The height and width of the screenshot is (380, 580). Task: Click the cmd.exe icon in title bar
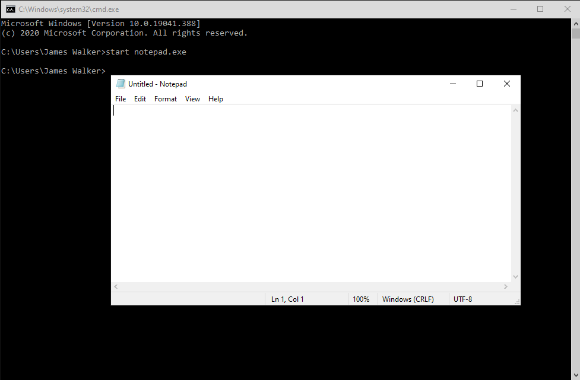tap(10, 9)
